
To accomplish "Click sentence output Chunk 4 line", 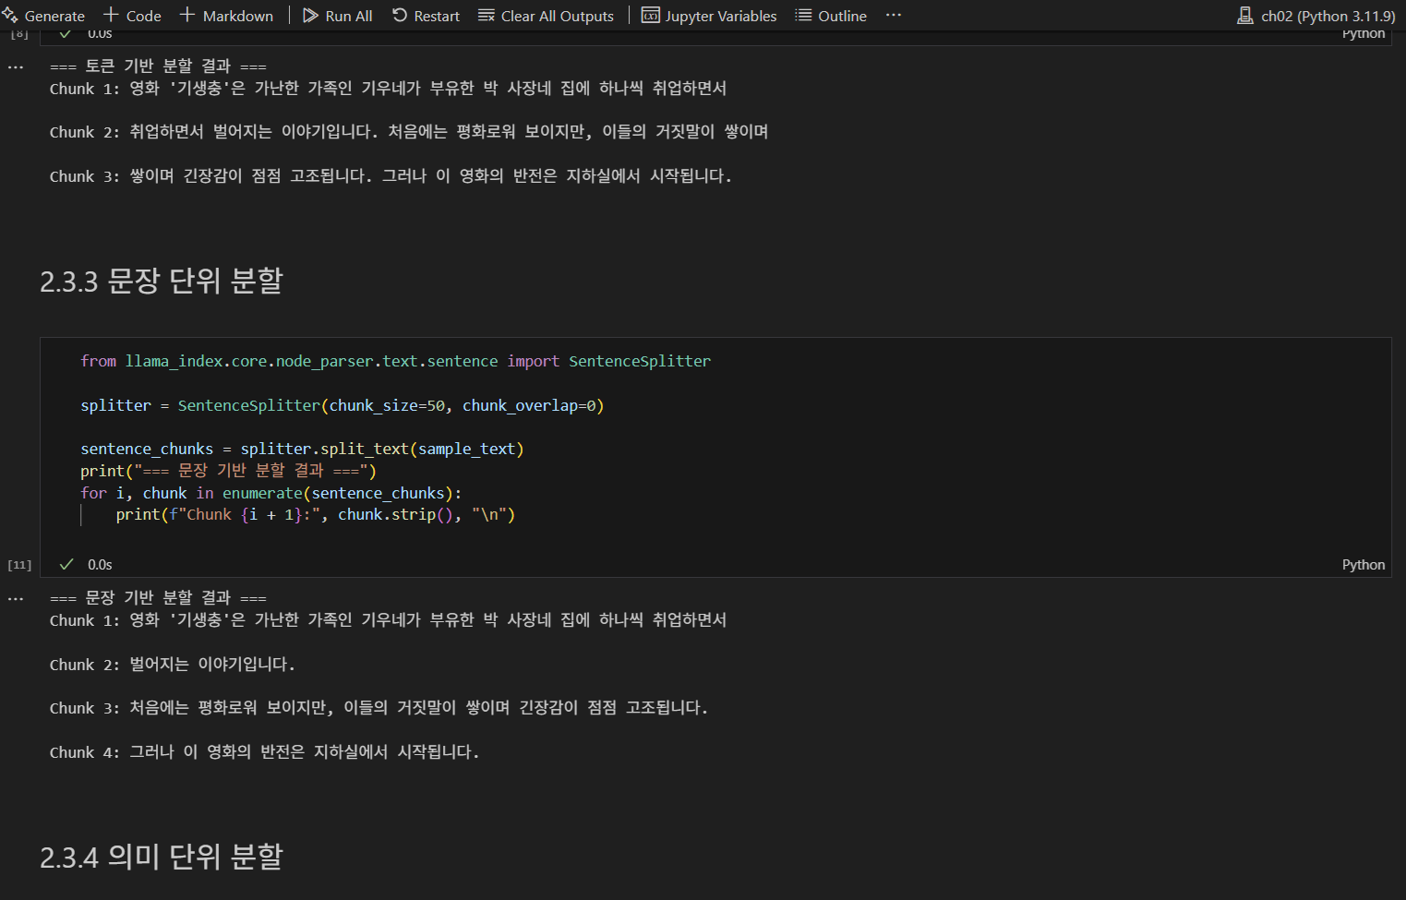I will coord(265,752).
